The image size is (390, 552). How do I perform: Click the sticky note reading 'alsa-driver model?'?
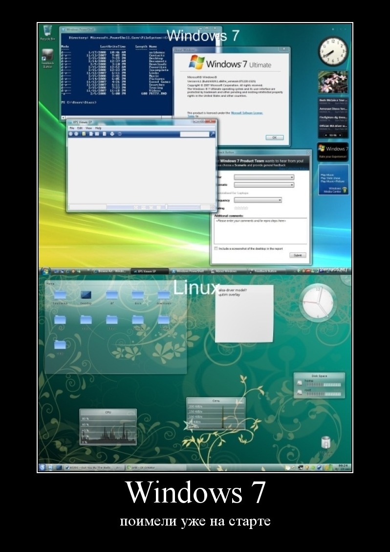pyautogui.click(x=244, y=313)
